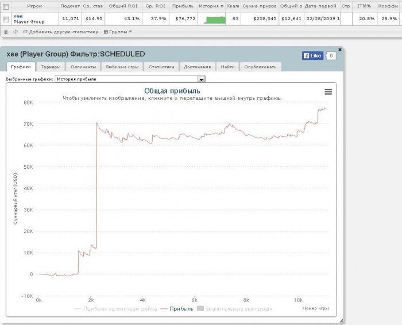Open История прибыли chart dropdown
The image size is (402, 325).
click(x=202, y=79)
